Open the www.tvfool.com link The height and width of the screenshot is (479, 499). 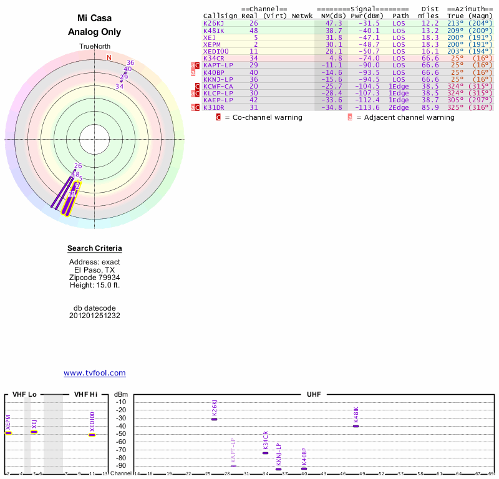(95, 373)
